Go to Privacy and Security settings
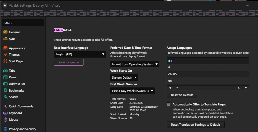This screenshot has width=258, height=132. [x=23, y=129]
